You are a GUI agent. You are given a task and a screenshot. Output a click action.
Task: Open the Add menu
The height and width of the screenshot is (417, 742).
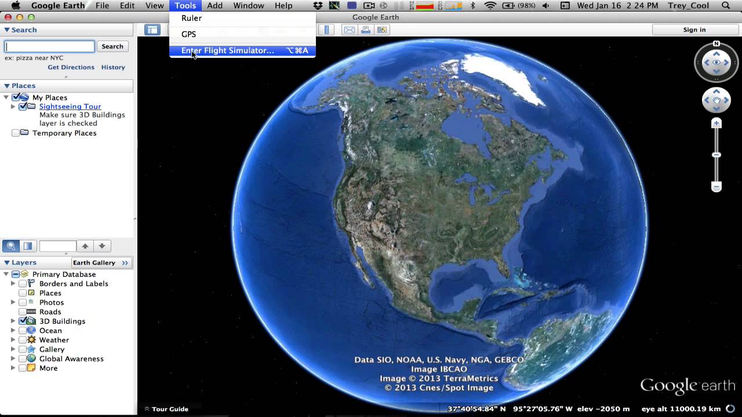click(x=214, y=6)
